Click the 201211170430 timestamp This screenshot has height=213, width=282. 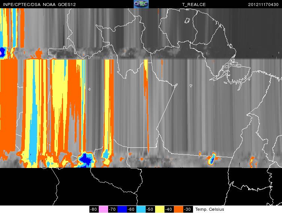click(263, 4)
